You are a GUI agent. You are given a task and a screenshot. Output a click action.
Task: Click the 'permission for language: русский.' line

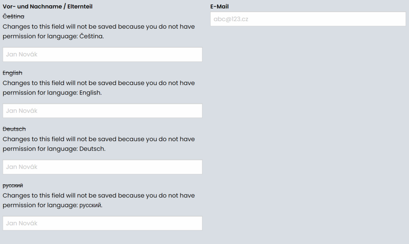(52, 206)
